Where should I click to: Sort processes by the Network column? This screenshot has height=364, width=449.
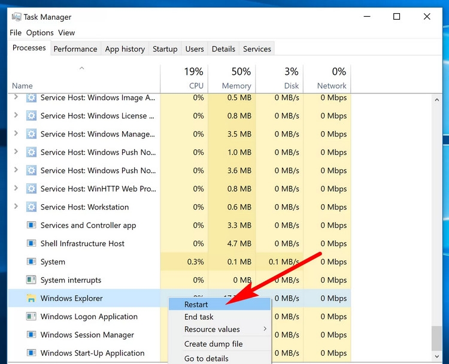[x=327, y=79]
